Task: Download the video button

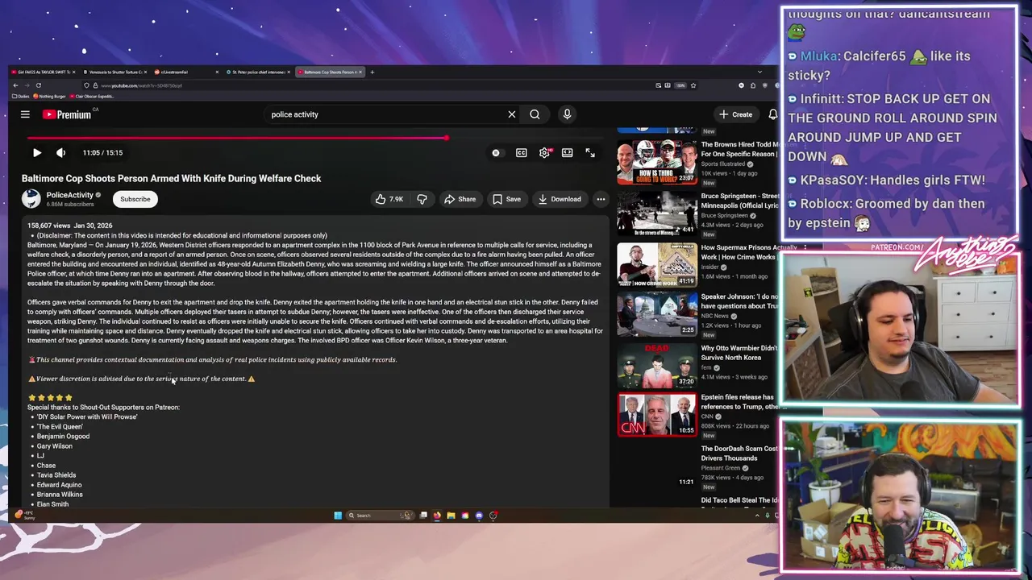Action: [560, 199]
